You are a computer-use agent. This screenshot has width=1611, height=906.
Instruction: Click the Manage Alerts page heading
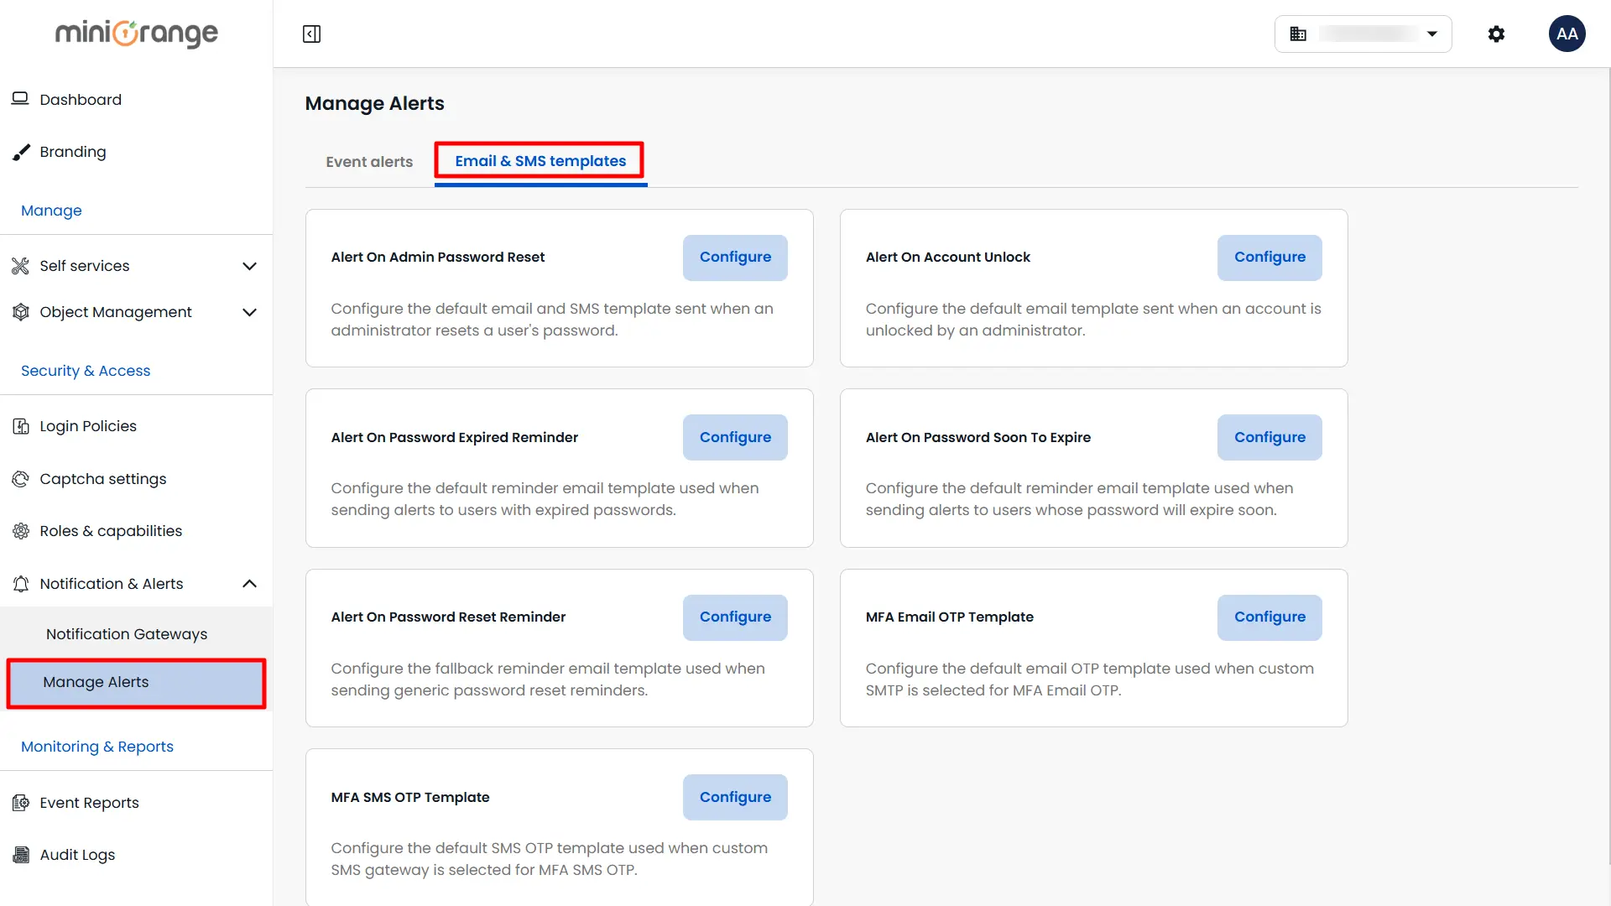pyautogui.click(x=374, y=103)
